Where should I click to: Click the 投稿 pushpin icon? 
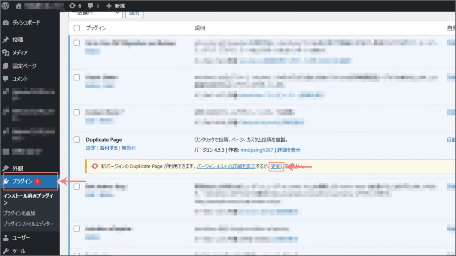tap(6, 40)
